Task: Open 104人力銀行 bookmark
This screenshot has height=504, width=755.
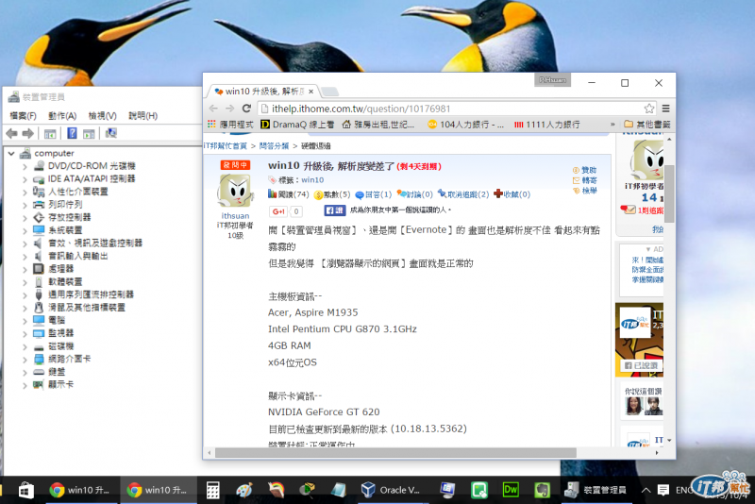Action: pyautogui.click(x=465, y=125)
